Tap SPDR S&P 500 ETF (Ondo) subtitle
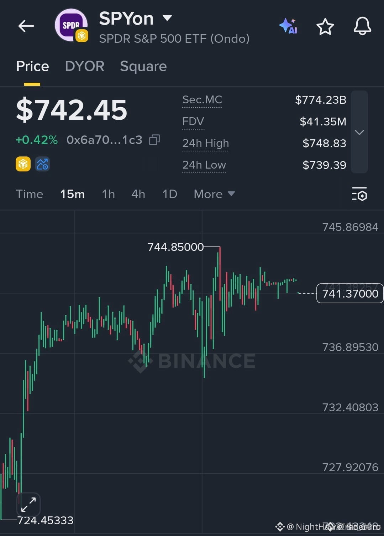The height and width of the screenshot is (536, 384). pos(174,38)
